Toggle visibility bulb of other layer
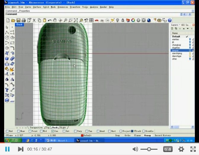The width and height of the screenshot is (199, 155). click(190, 59)
